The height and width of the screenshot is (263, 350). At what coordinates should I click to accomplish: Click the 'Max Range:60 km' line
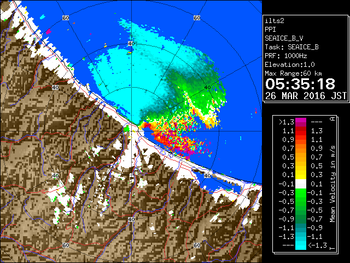click(x=294, y=73)
